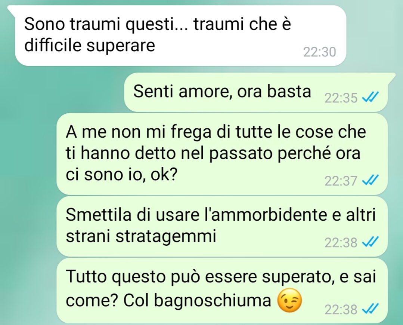
Task: Click the word 'stratagemmi' in the message
Action: 166,236
